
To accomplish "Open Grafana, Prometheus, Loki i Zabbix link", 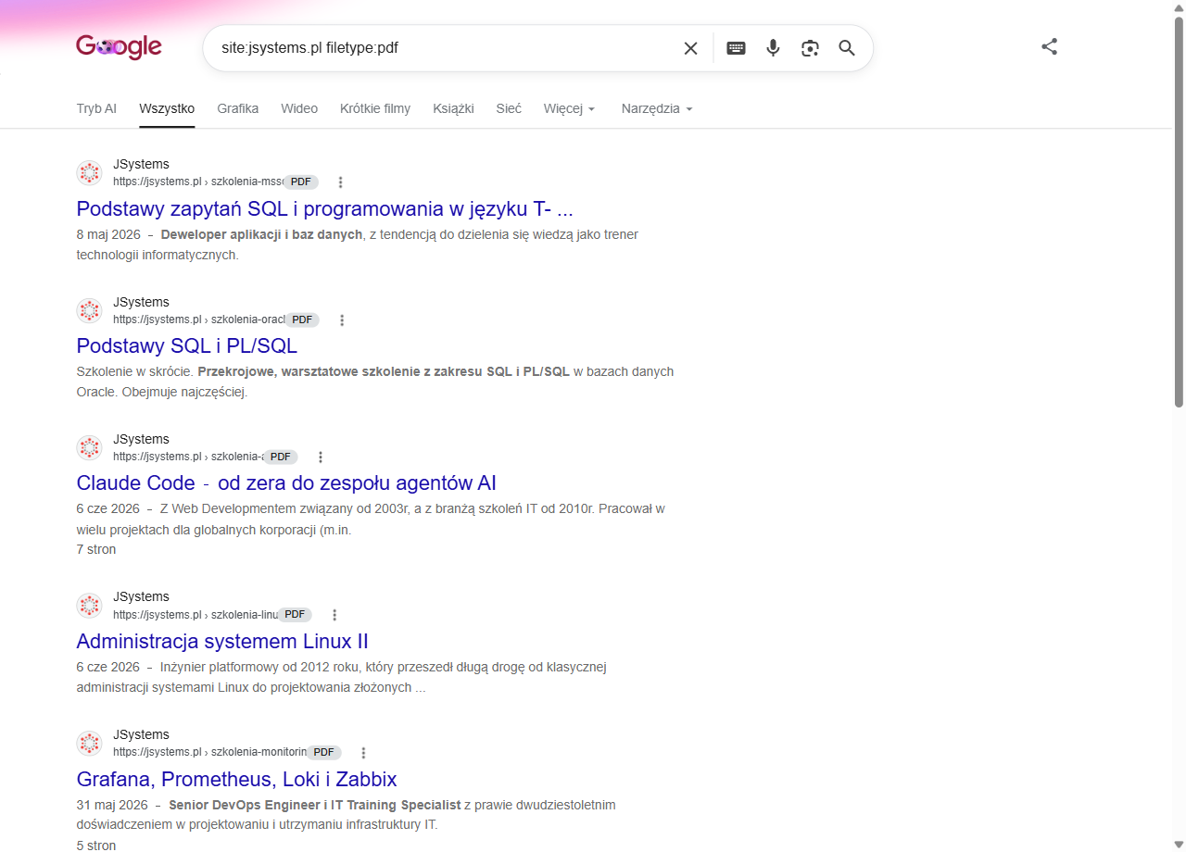I will [x=236, y=779].
